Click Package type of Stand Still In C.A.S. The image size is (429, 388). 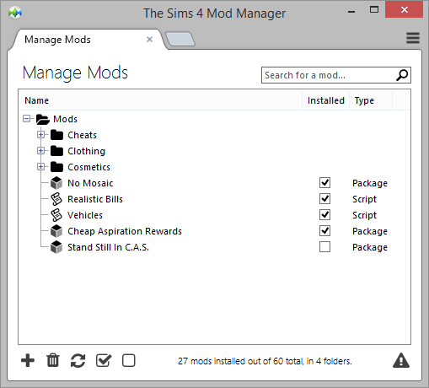tap(370, 247)
